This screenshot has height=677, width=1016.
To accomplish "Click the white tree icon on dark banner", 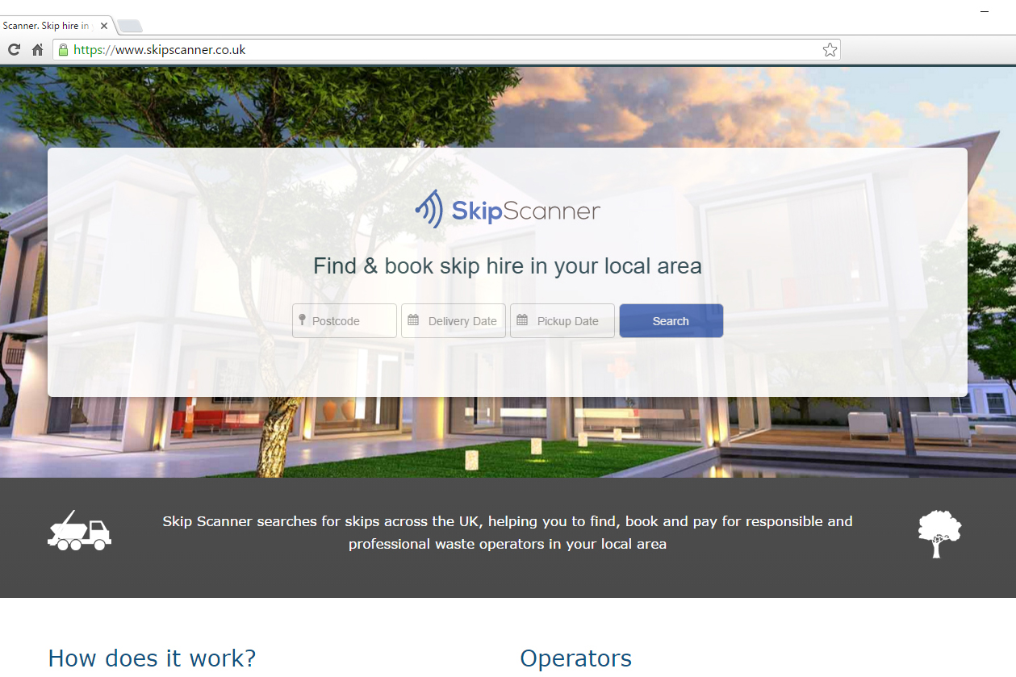I will coord(939,533).
